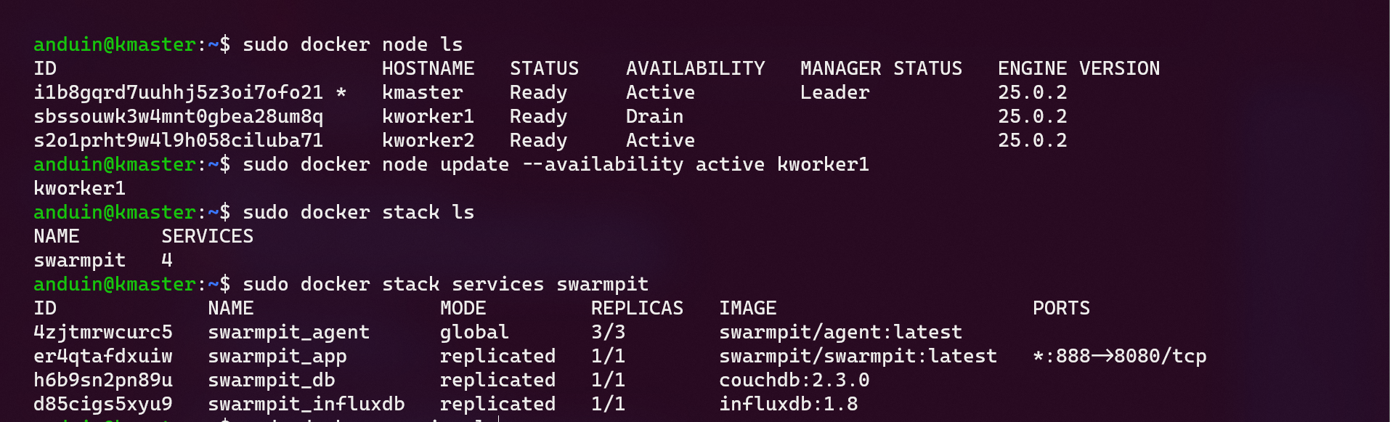Select the couchdb:2.3.0 image name
The image size is (1390, 422).
coord(794,380)
